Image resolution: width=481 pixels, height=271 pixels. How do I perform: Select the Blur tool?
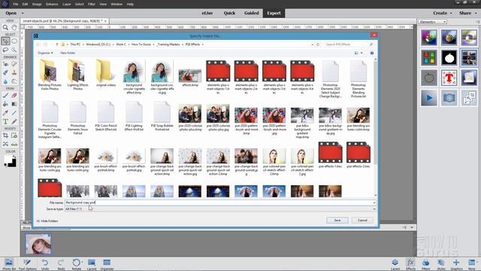coord(5,81)
